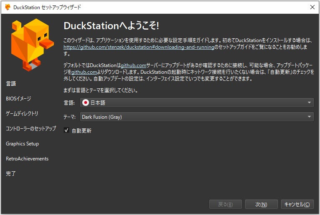Image resolution: width=320 pixels, height=215 pixels.
Task: Select the 言語 step in sidebar
Action: (11, 83)
